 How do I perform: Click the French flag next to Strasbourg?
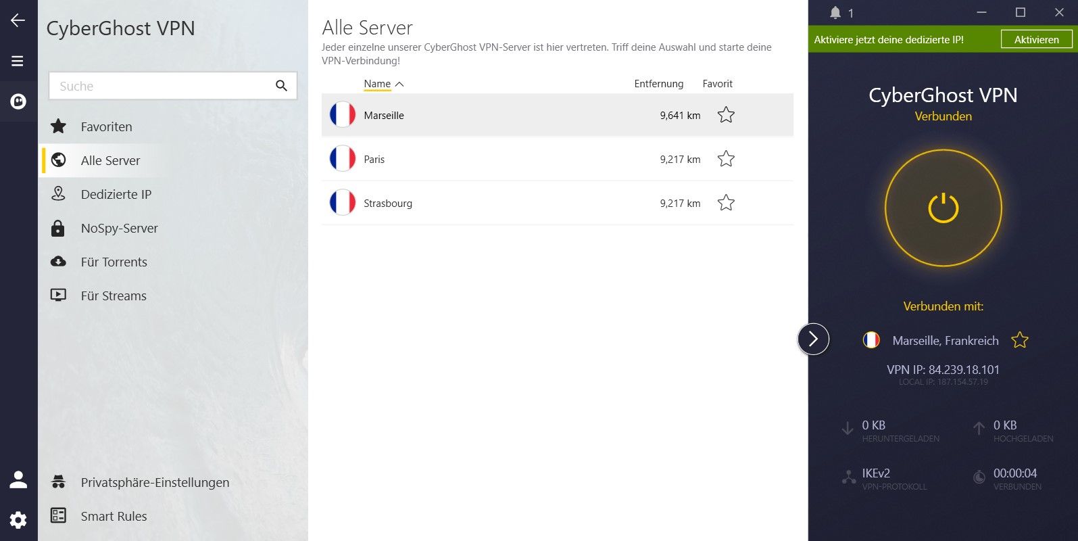[x=343, y=203]
